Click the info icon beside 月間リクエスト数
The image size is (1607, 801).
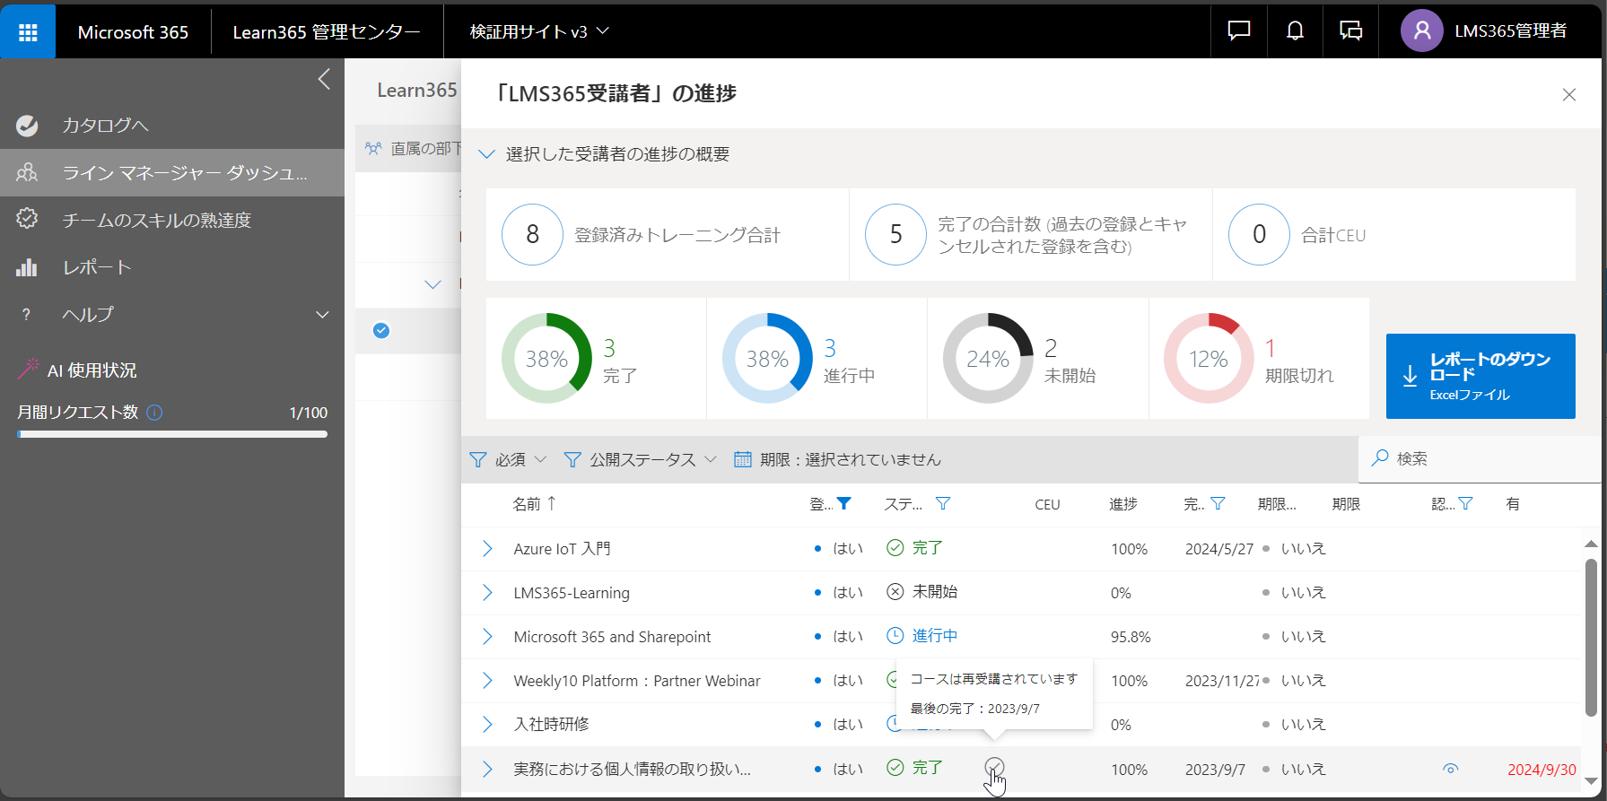(154, 413)
